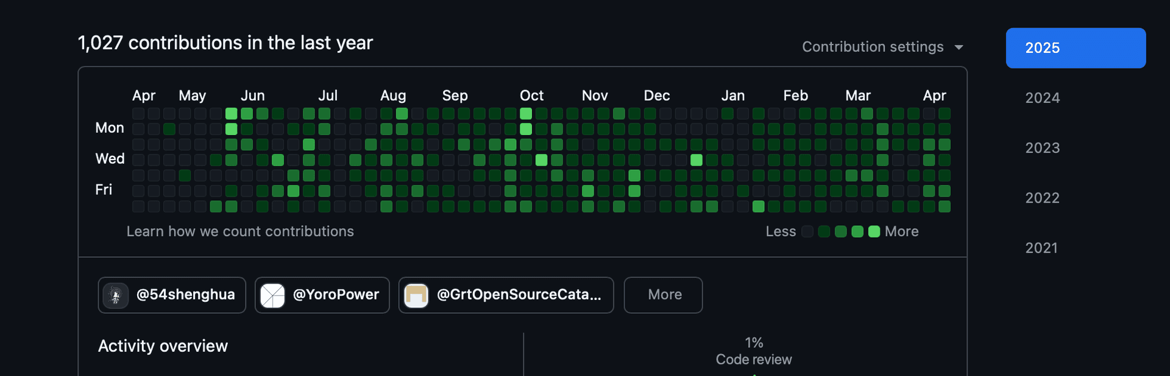Show contributions for 2023

(x=1042, y=148)
